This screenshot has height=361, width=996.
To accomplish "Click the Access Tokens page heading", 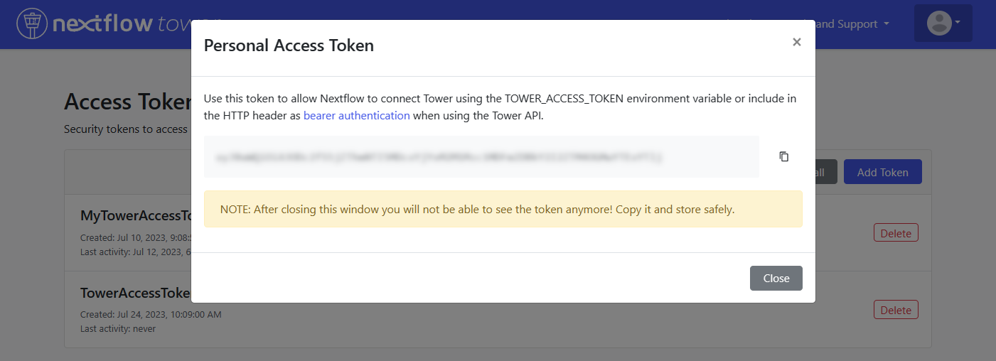I will [127, 102].
